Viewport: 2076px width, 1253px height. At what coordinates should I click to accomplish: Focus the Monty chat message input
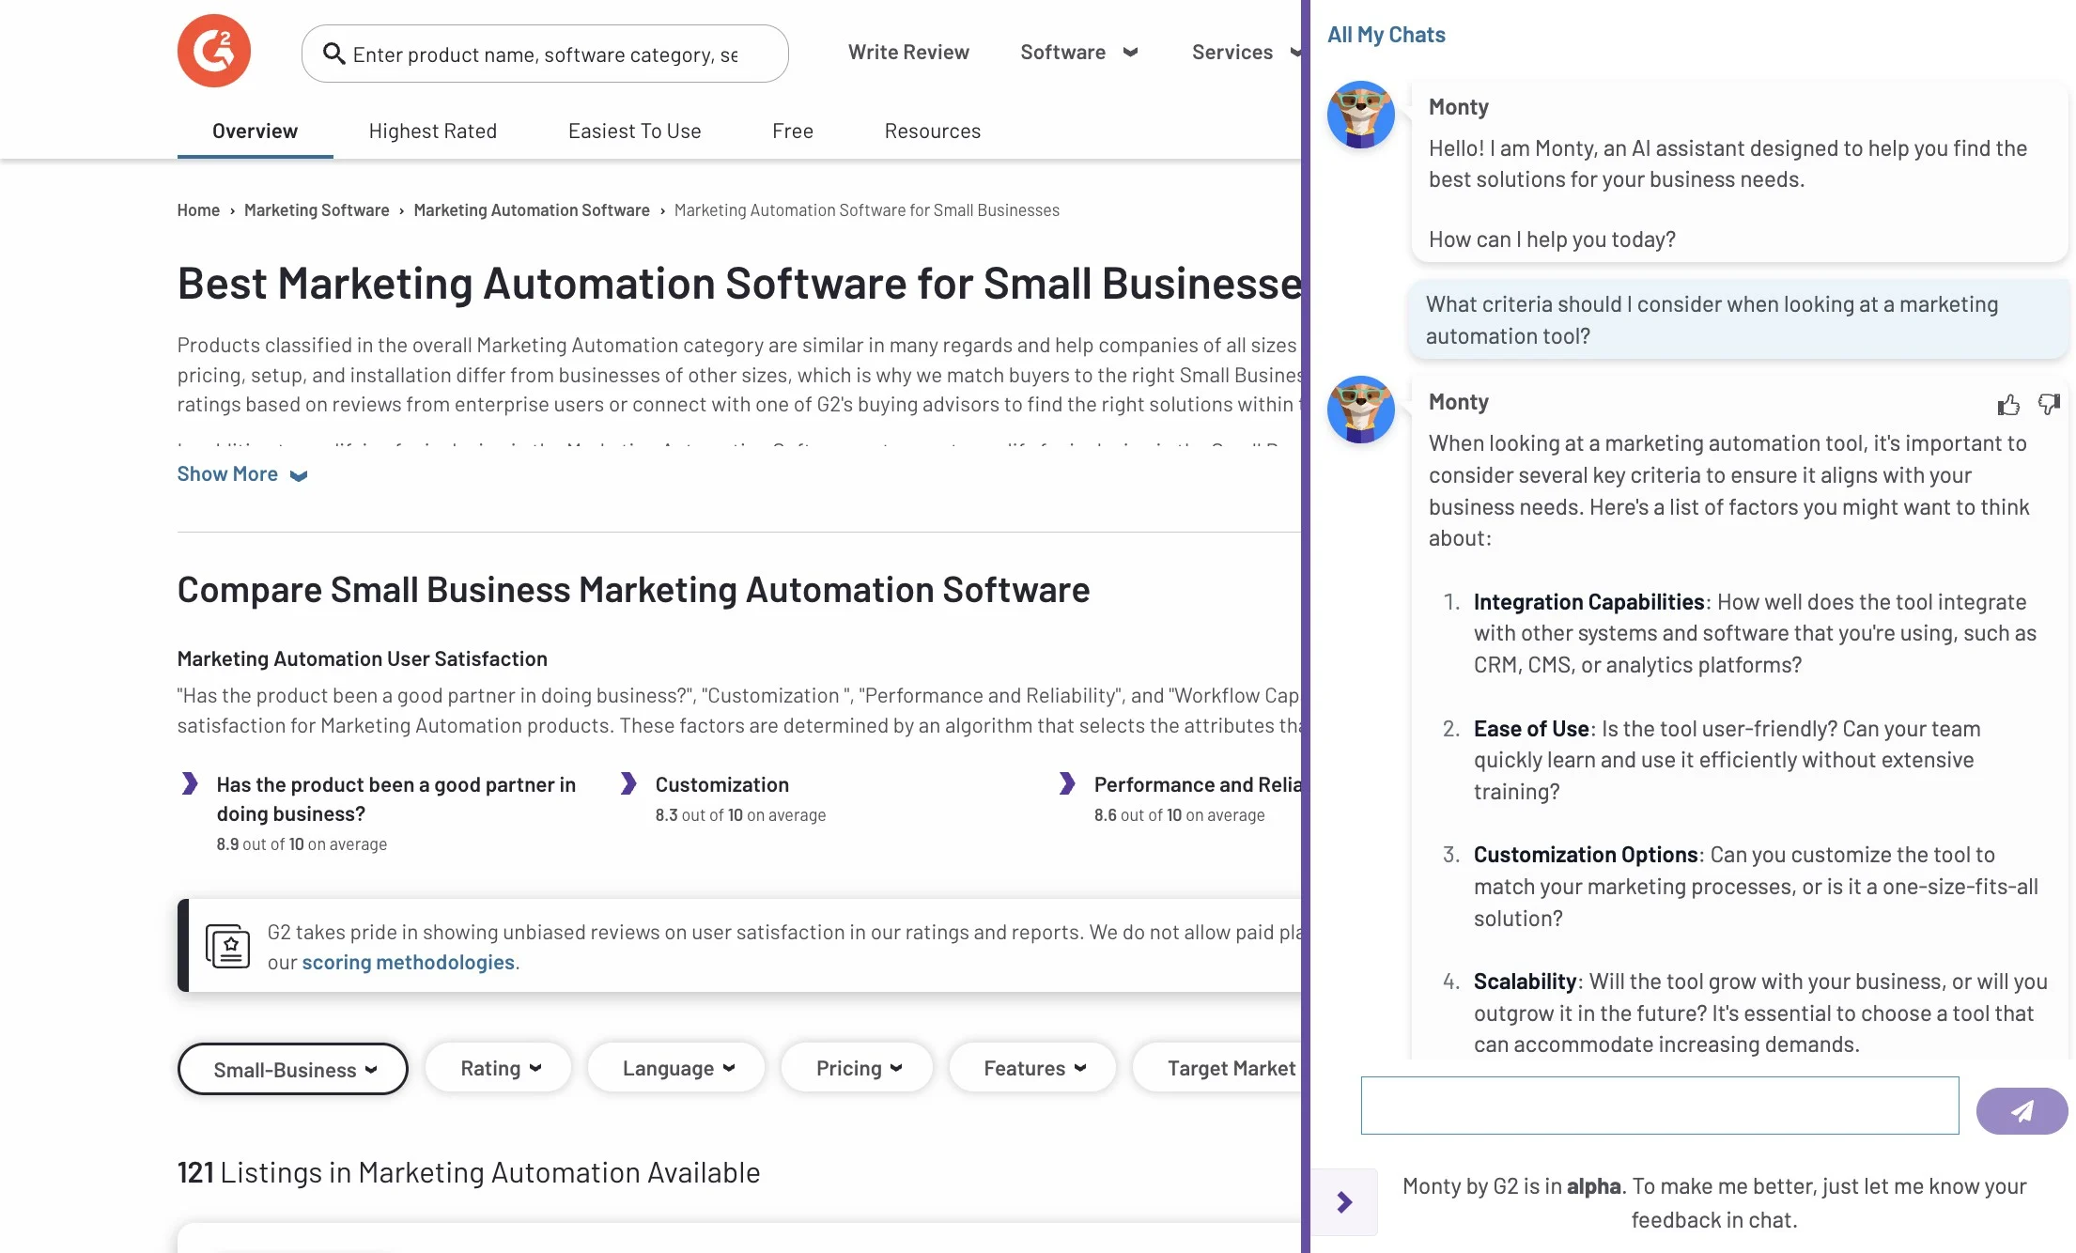click(x=1660, y=1106)
